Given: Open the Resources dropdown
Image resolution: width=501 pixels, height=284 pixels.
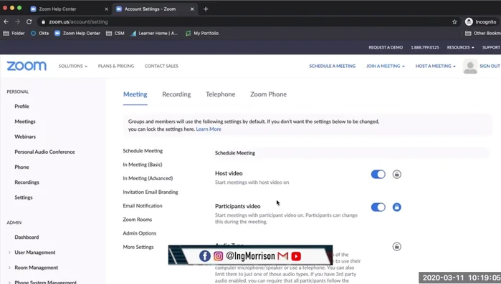Looking at the screenshot, I should point(460,47).
